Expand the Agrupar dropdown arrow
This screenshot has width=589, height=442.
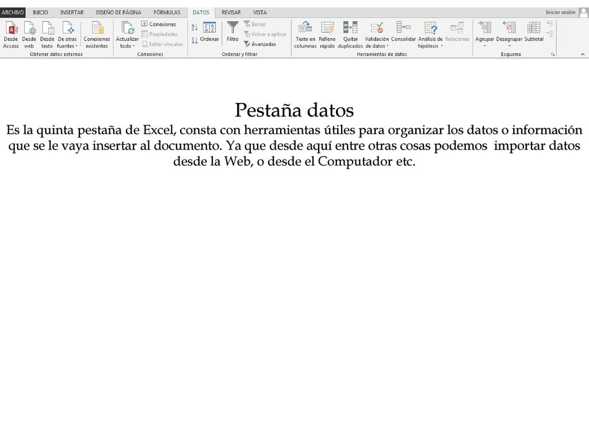484,46
